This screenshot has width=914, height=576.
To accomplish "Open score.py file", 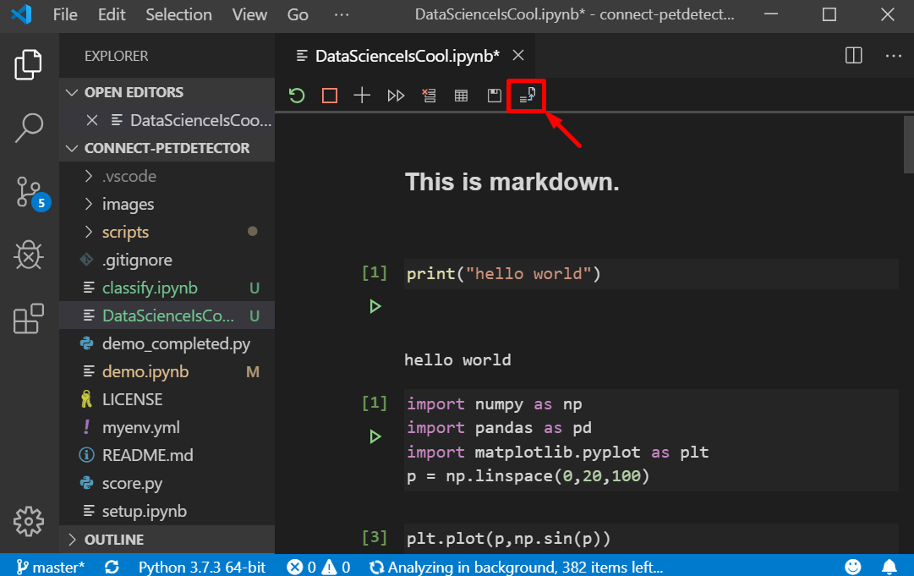I will click(167, 483).
